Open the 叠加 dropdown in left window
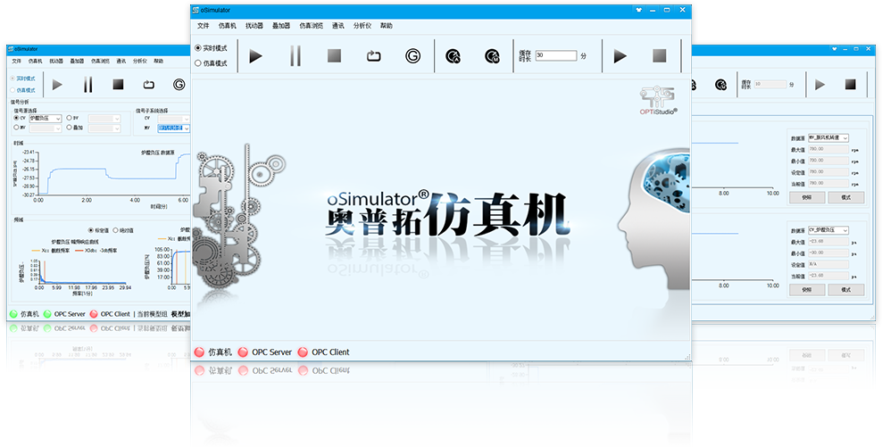The height and width of the screenshot is (447, 882). point(104,128)
